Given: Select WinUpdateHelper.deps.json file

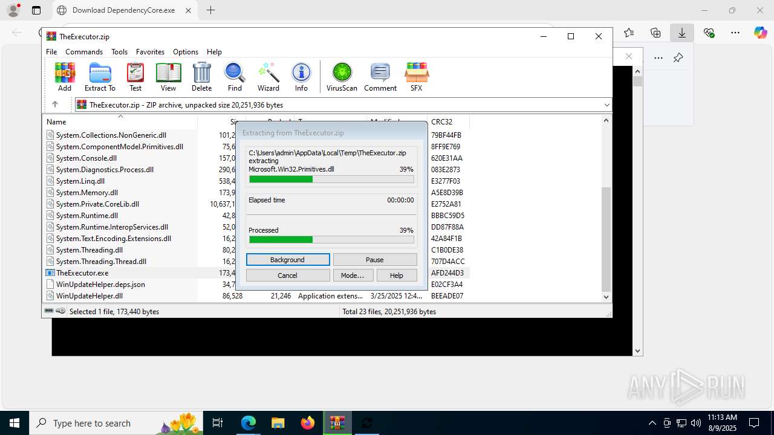Looking at the screenshot, I should coord(100,285).
